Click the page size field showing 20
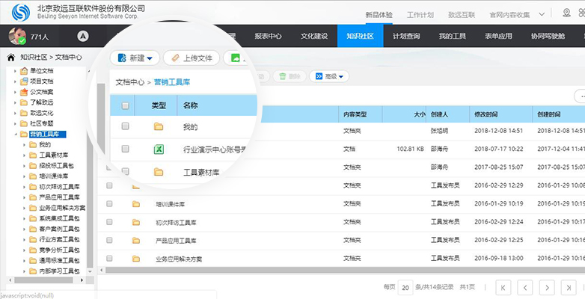 pyautogui.click(x=405, y=288)
